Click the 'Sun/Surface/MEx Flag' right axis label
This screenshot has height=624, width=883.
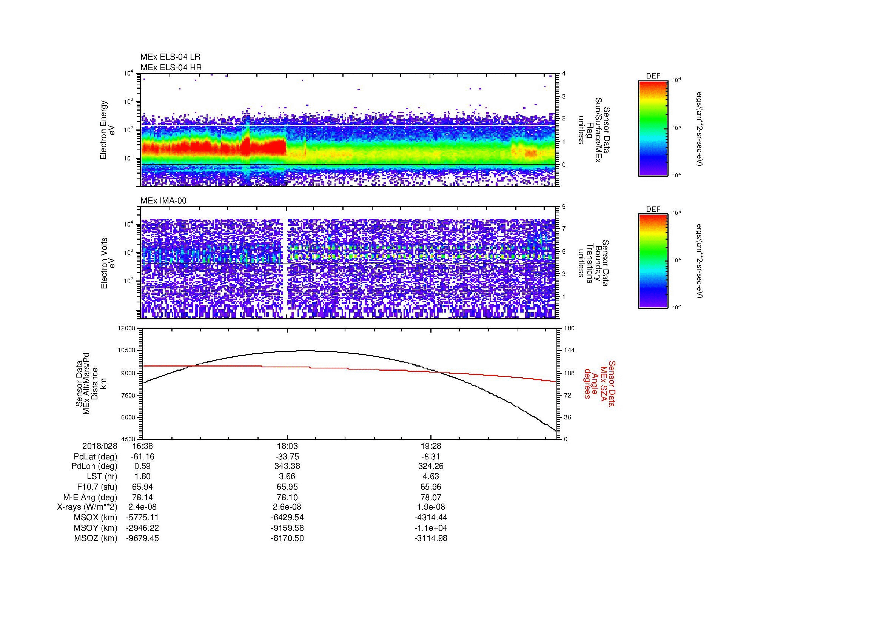594,130
